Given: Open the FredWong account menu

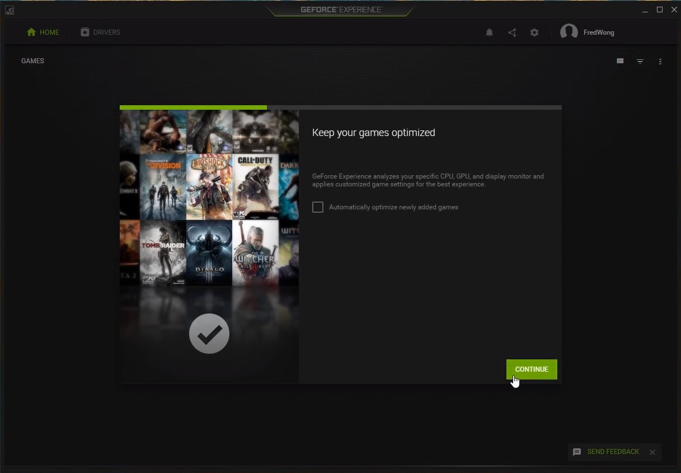Looking at the screenshot, I should click(588, 32).
